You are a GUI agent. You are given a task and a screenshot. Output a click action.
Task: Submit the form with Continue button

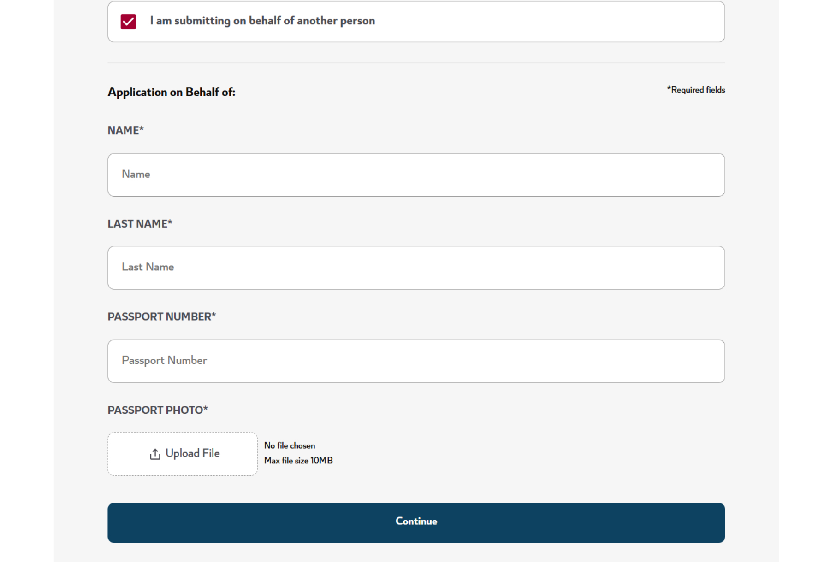point(416,522)
